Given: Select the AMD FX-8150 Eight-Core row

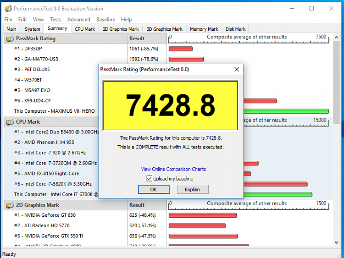Looking at the screenshot, I should (51, 174).
